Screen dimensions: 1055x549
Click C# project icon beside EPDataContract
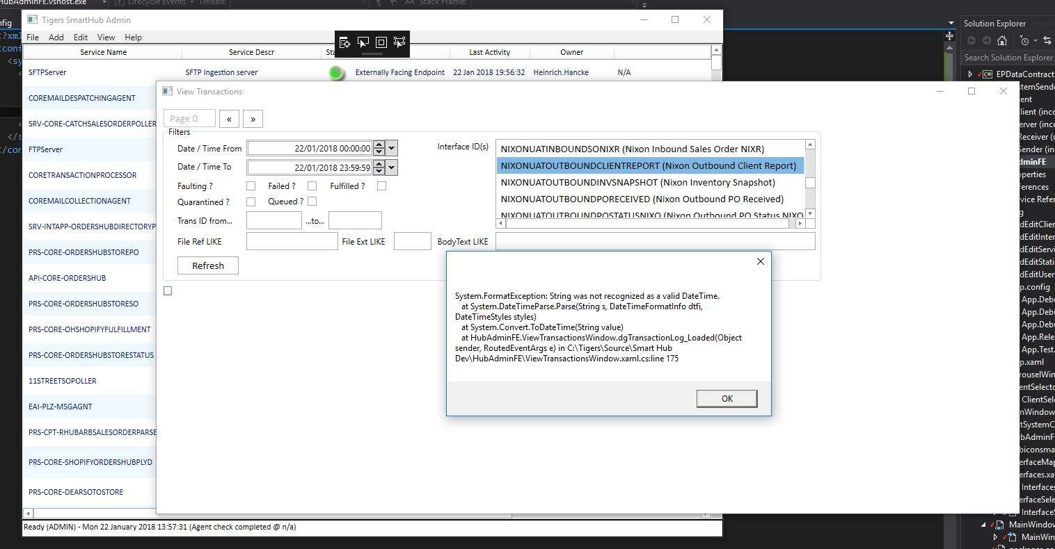coord(988,74)
